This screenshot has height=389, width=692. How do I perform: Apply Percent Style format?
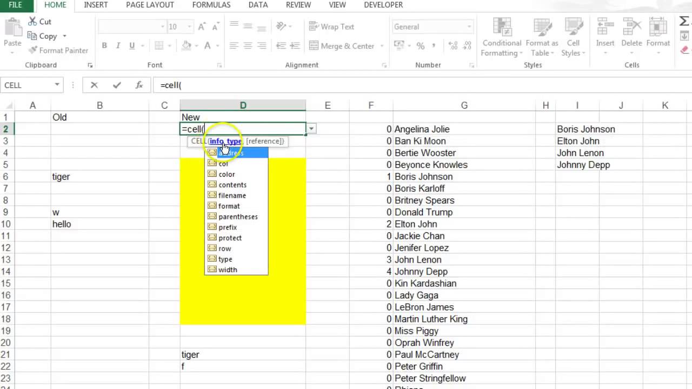(420, 46)
